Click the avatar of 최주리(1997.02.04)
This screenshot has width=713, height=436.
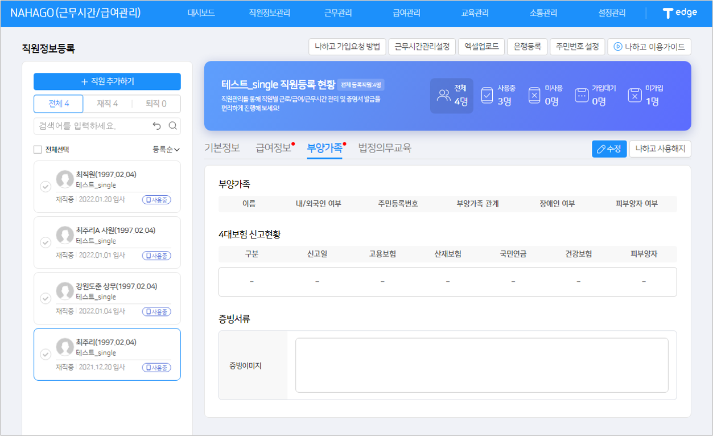point(65,347)
